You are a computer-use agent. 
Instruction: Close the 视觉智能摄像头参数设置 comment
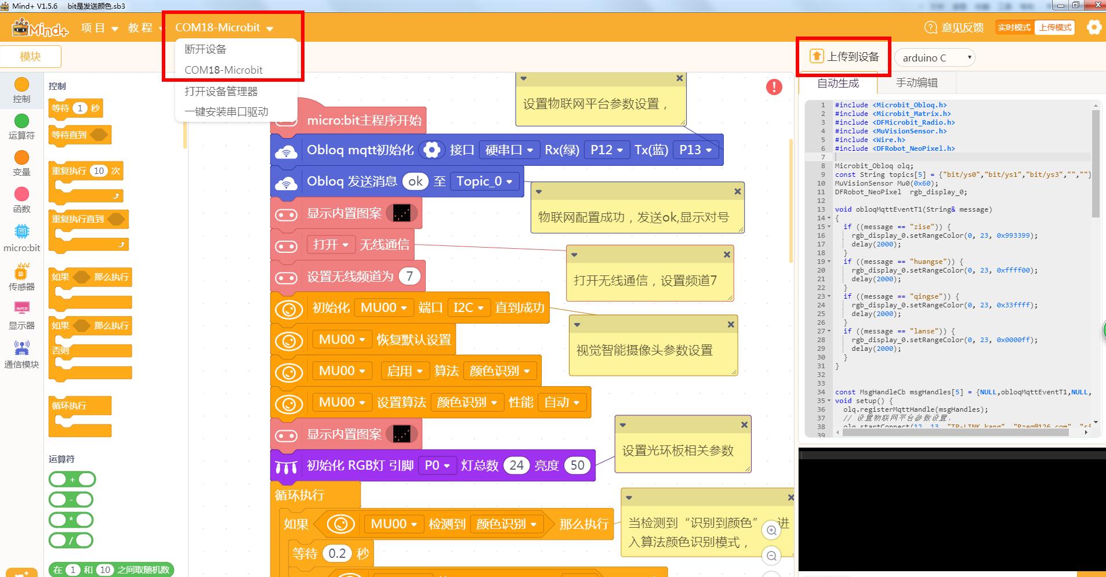pyautogui.click(x=731, y=325)
